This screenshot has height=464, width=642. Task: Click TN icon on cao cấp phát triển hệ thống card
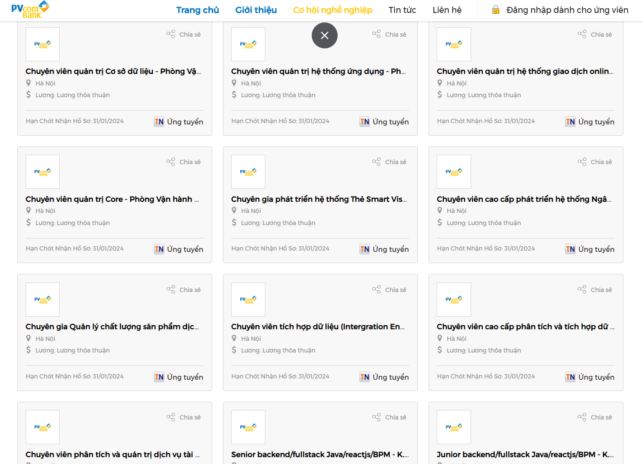pyautogui.click(x=571, y=249)
